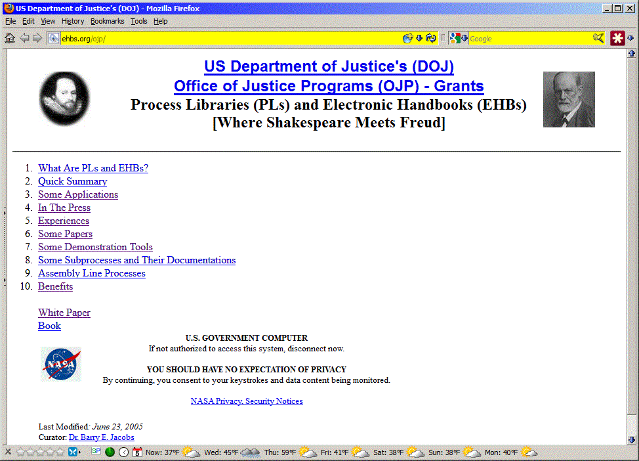Open the Bookmarks menu
The height and width of the screenshot is (461, 639).
point(107,21)
